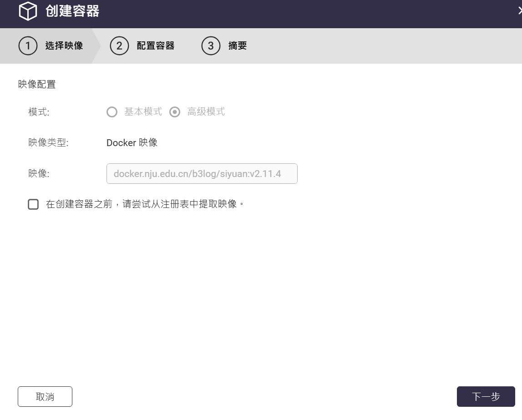The height and width of the screenshot is (420, 522).
Task: Click the 模式: label
Action: [x=39, y=112]
